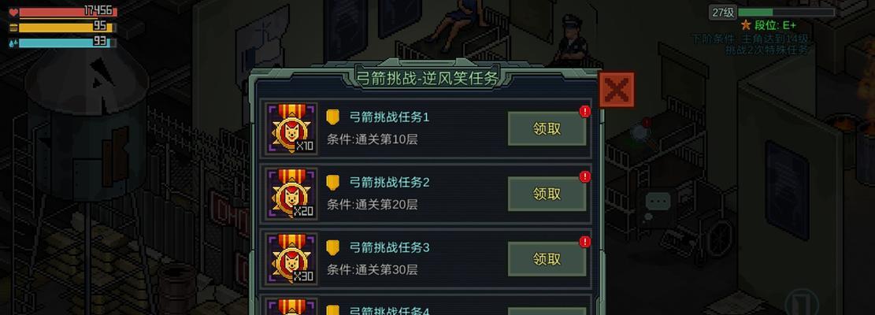Click the yellow shield badge of task 1

[x=332, y=117]
